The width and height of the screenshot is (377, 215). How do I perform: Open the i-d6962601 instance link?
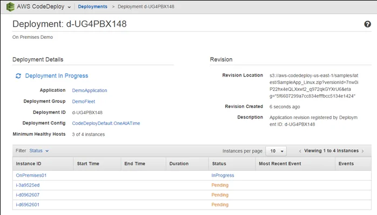28,205
